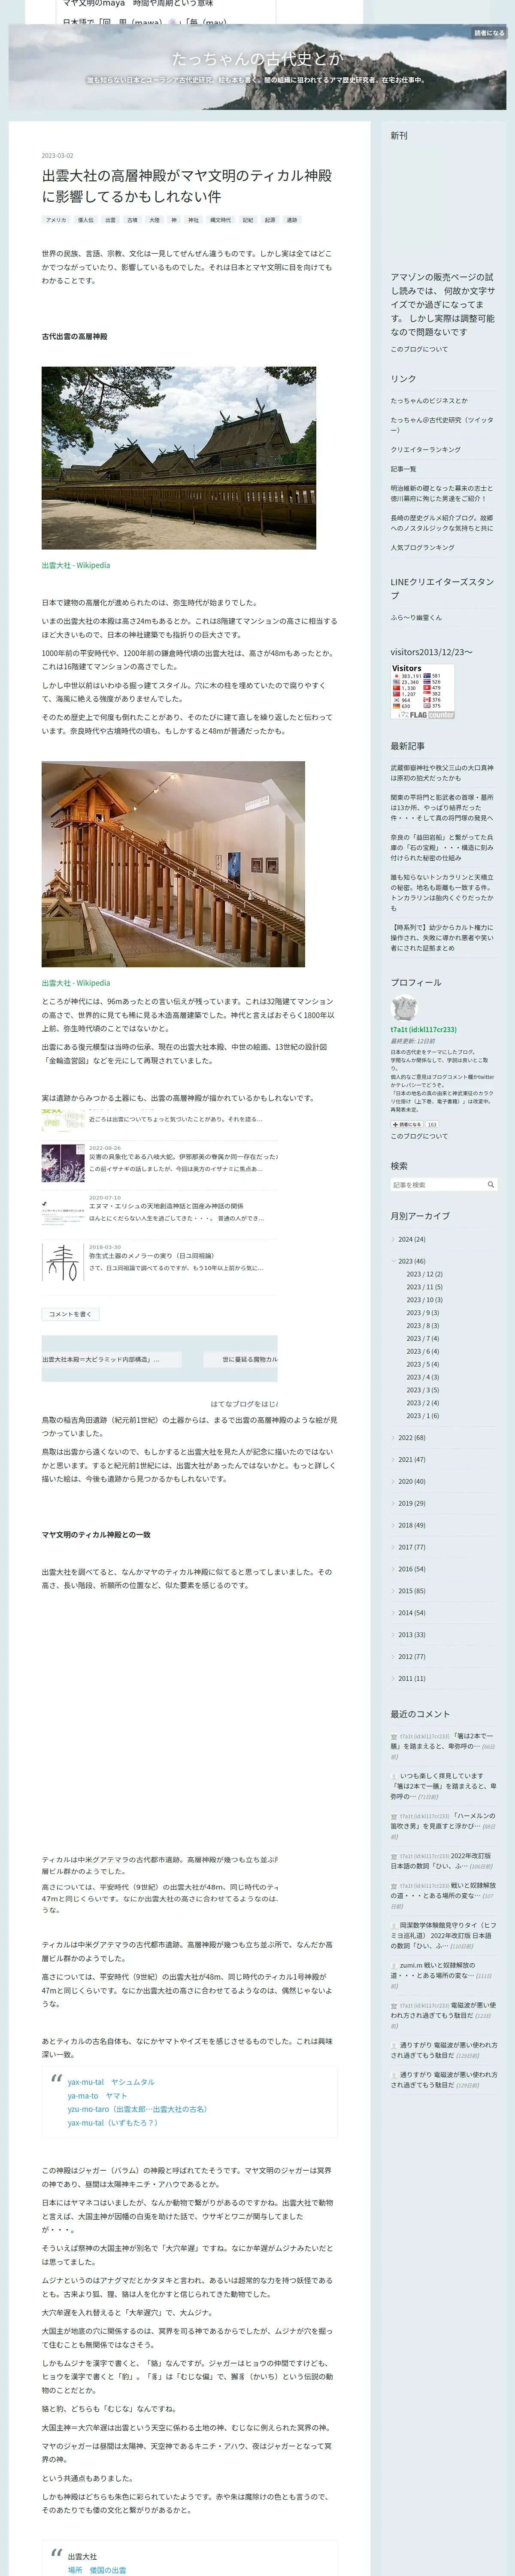The image size is (515, 2576).
Task: Open related post 弥生式土器のメノラーの実り thumbnail
Action: click(x=63, y=1262)
